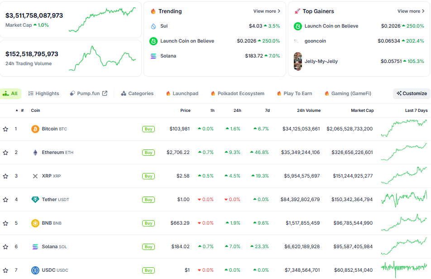
Task: Open the Polkadot Ecosystem tab
Action: click(238, 93)
